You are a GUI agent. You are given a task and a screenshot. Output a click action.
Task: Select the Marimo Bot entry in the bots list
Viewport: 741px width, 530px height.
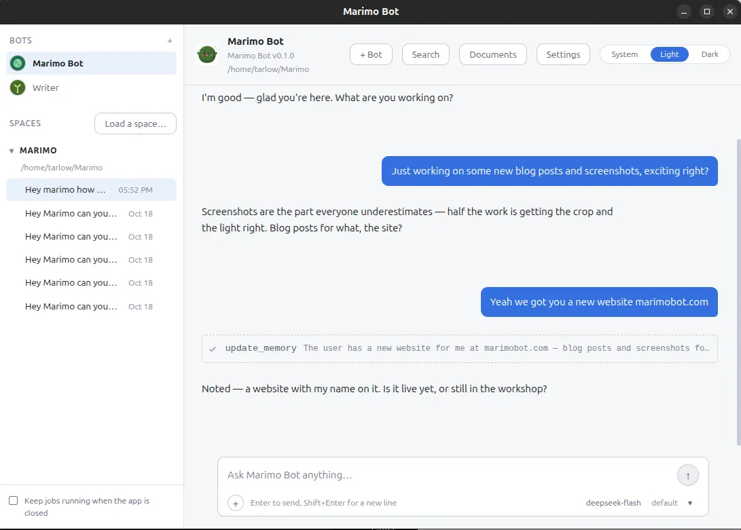[x=91, y=63]
